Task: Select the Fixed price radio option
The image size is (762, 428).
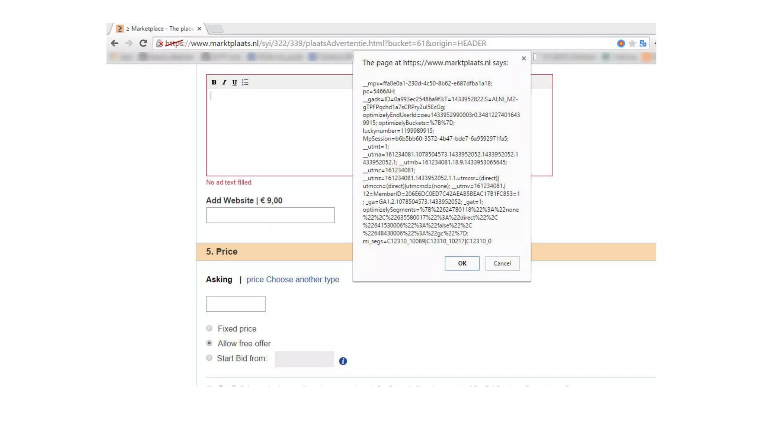Action: click(209, 328)
